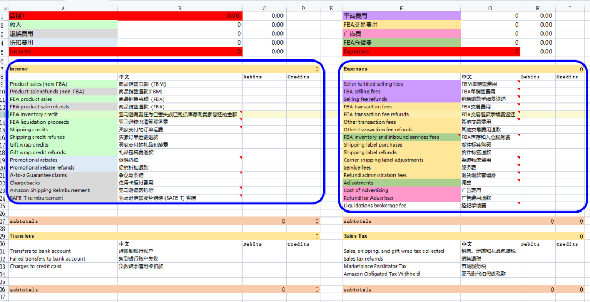Screen dimensions: 590x302
Task: Click Sales tax refunds cell
Action: coord(401,259)
